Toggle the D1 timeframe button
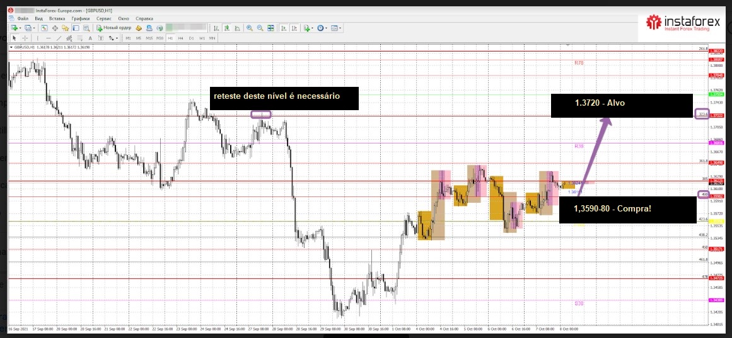732x338 pixels. (191, 38)
